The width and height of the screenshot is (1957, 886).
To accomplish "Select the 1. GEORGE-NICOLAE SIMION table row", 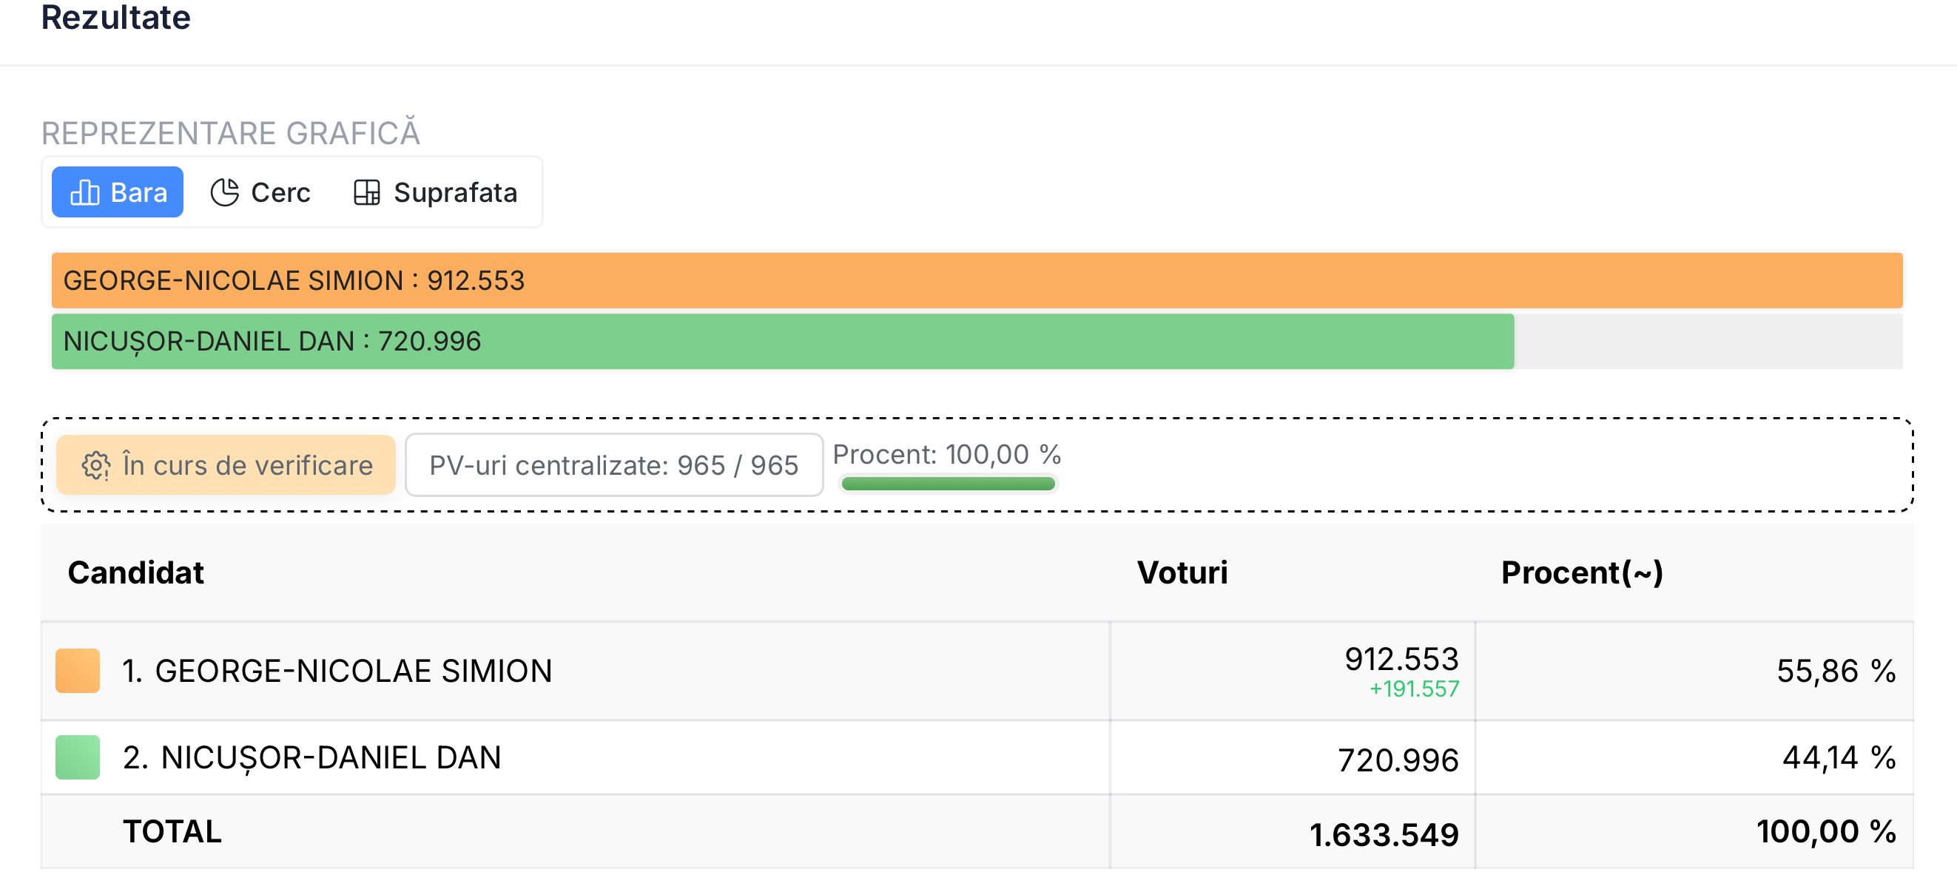I will 977,671.
